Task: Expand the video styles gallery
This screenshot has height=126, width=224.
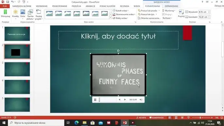Action: click(x=110, y=18)
